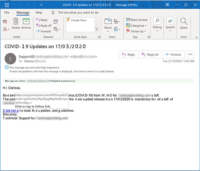This screenshot has width=200, height=171.
Task: Click the IT Helpdesk trusted source banner
Action: [98, 81]
